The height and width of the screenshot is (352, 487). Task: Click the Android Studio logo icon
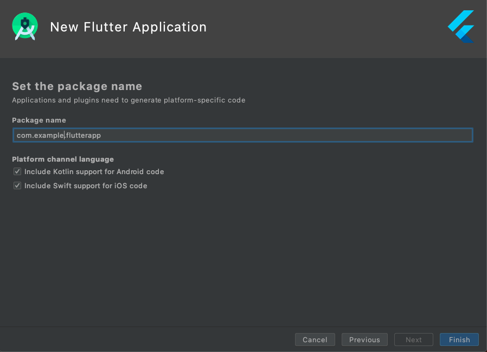click(25, 27)
